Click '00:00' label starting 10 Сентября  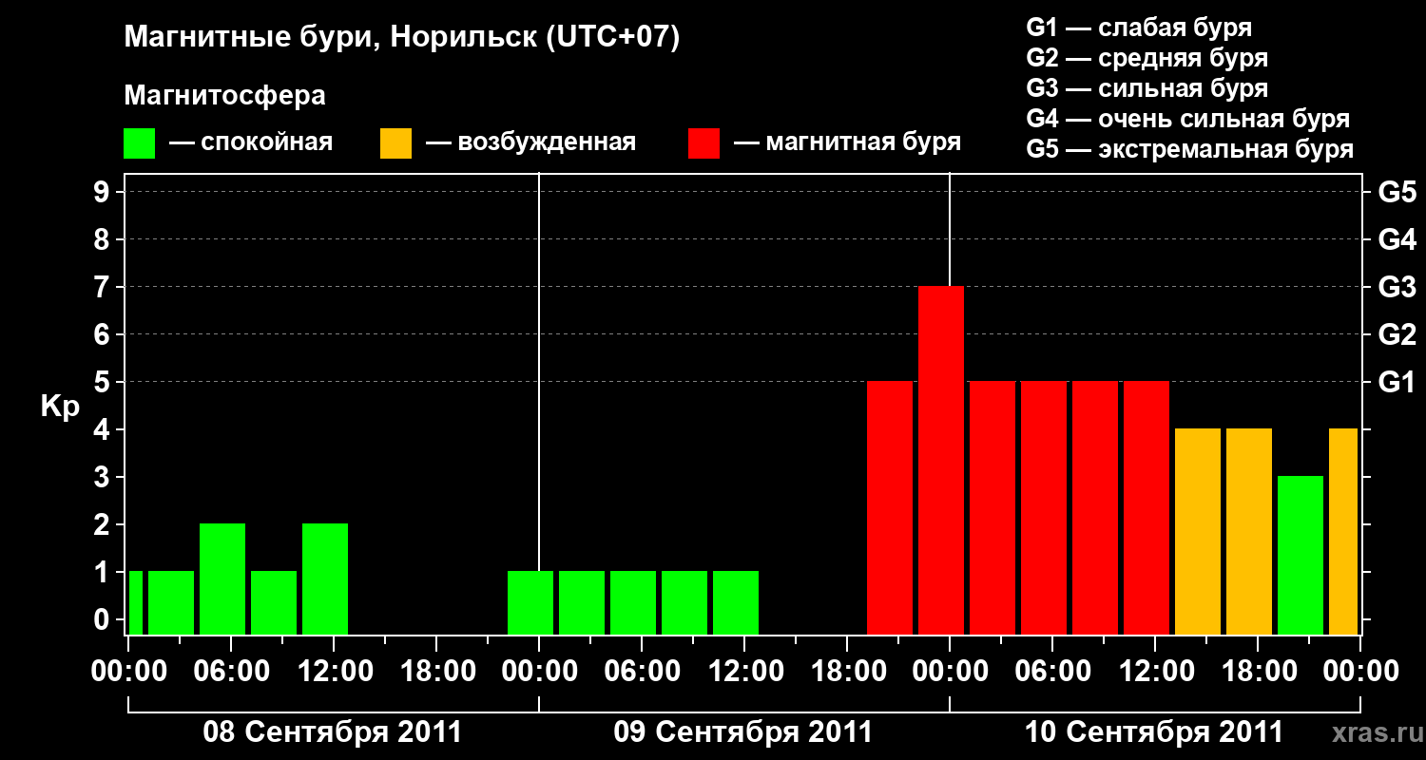(x=950, y=671)
